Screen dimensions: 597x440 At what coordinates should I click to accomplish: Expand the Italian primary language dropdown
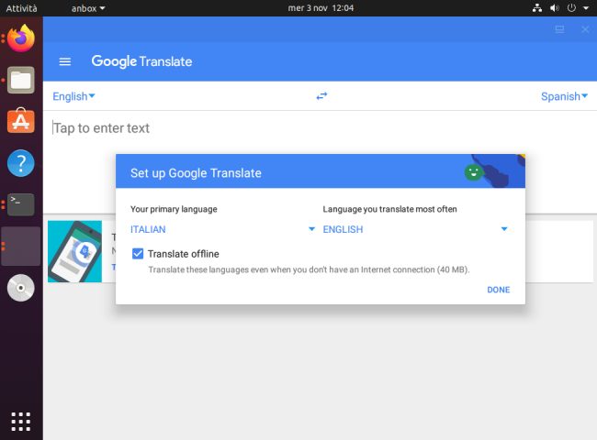point(222,229)
